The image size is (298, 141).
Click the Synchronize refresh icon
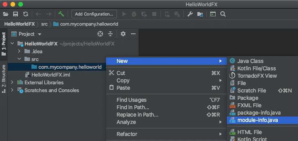(x=26, y=14)
